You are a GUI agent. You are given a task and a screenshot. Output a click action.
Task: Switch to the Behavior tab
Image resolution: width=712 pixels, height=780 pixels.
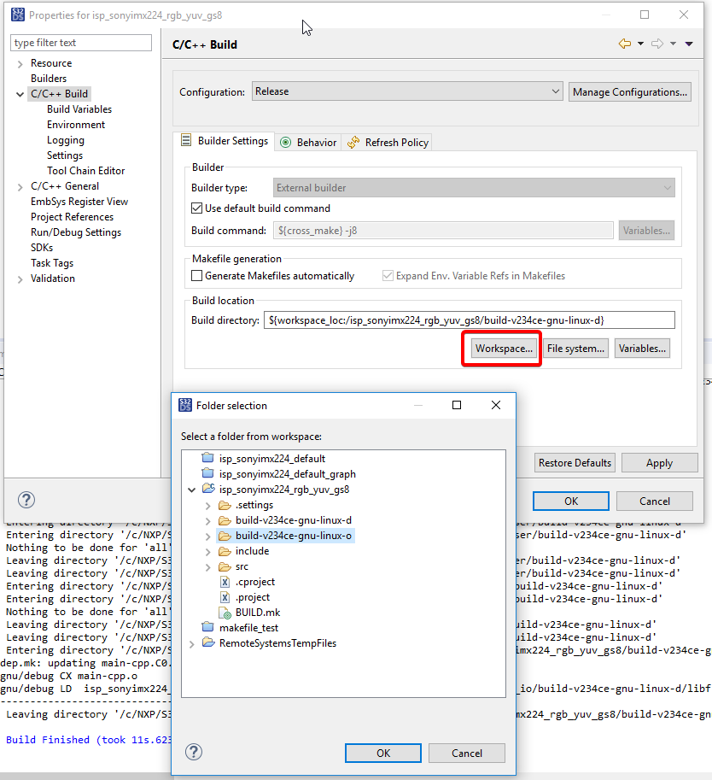(x=308, y=143)
